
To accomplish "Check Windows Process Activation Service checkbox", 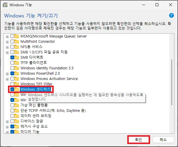I will 12,79.
